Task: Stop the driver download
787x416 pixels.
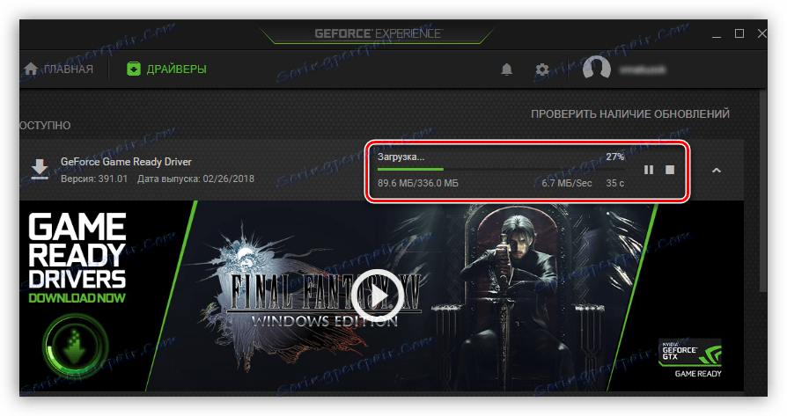Action: (670, 170)
